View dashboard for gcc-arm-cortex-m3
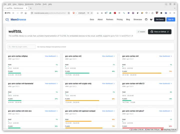180x134 pixels. point(108,56)
